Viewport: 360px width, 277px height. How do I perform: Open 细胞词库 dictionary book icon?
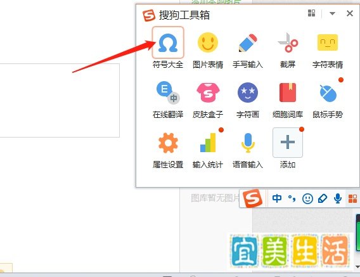288,93
